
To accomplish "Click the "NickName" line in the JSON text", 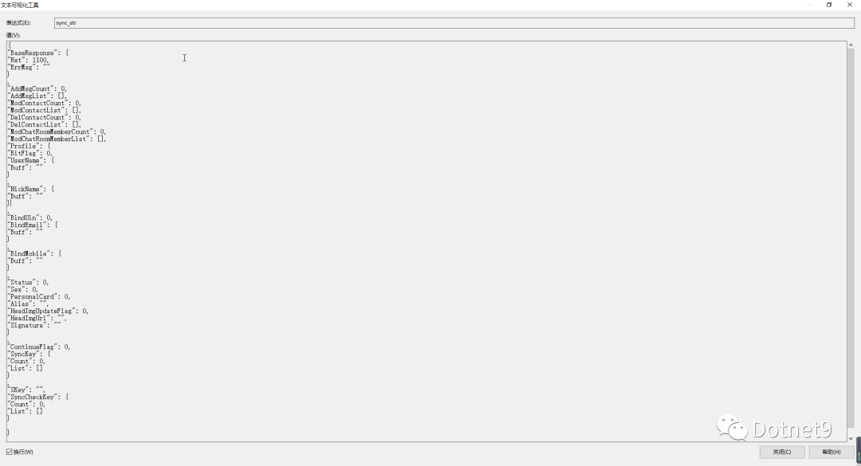I will (31, 189).
